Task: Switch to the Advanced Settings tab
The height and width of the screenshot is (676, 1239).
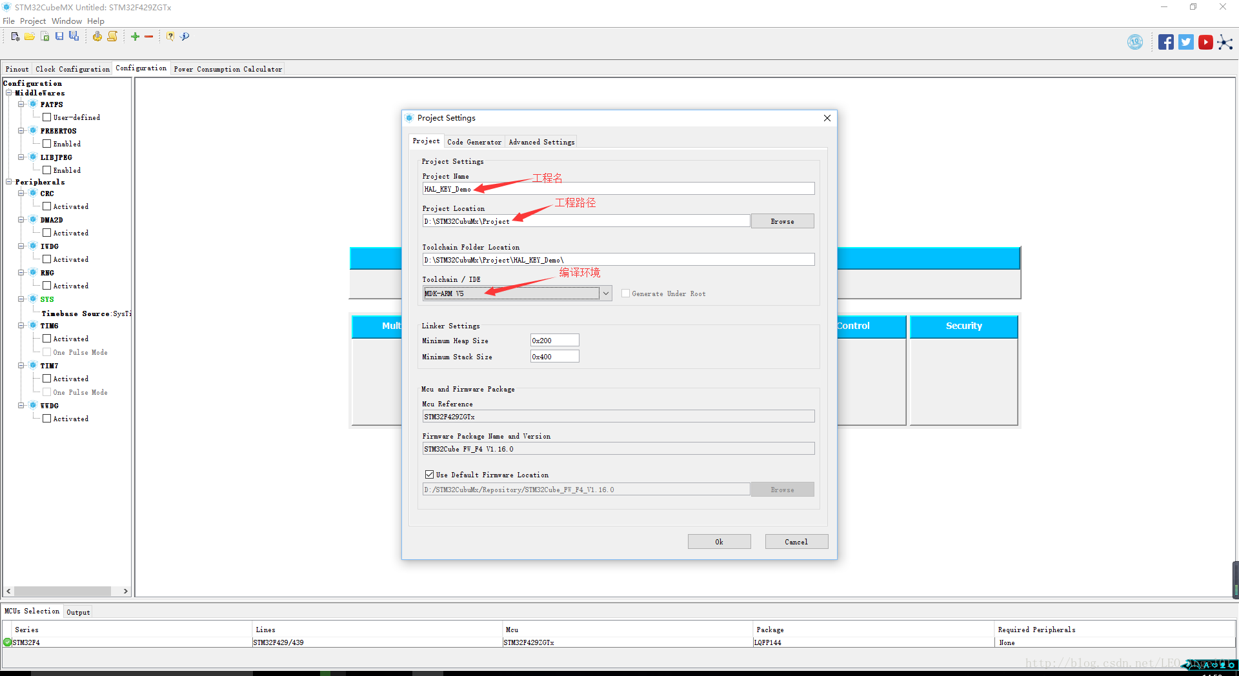Action: (x=541, y=142)
